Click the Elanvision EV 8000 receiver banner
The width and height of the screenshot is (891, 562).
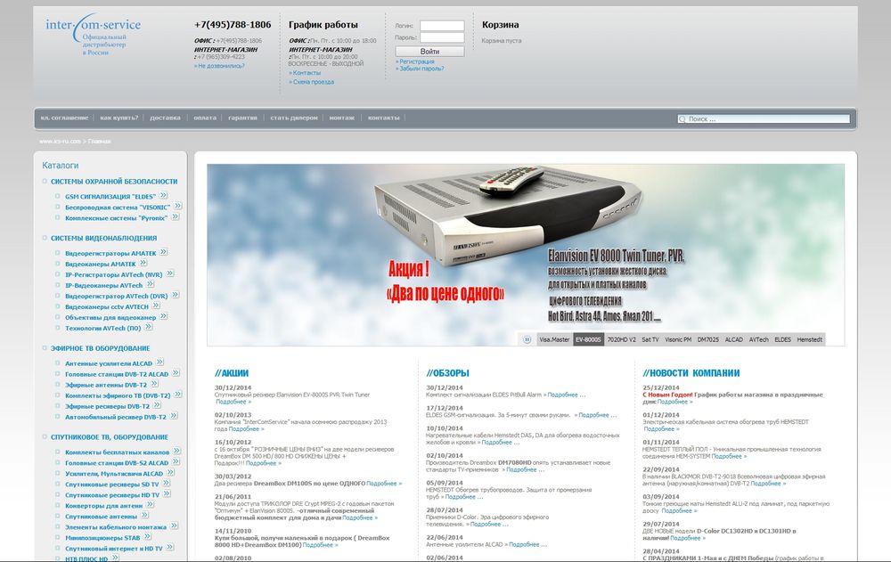[x=526, y=255]
